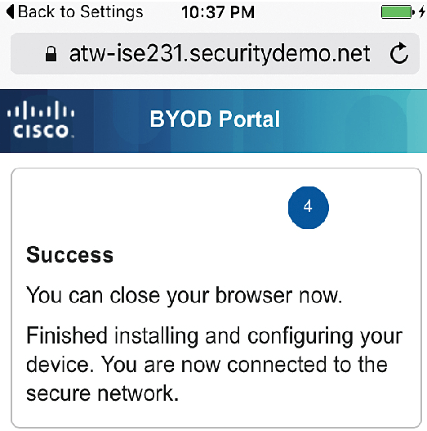Tap empty space left of step 4 circle
427x431 pixels.
coord(153,208)
